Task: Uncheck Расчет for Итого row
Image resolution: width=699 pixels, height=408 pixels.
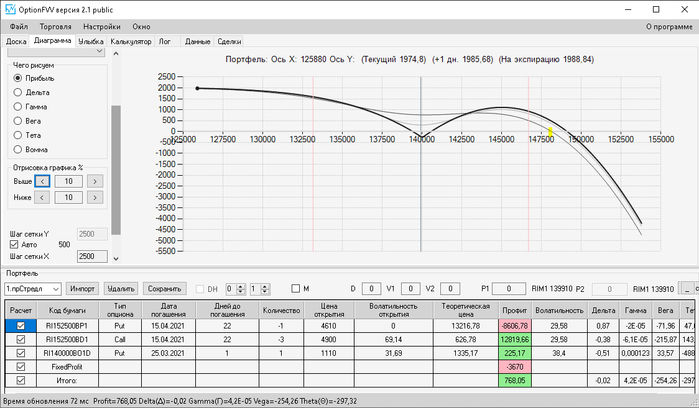Action: pos(21,381)
